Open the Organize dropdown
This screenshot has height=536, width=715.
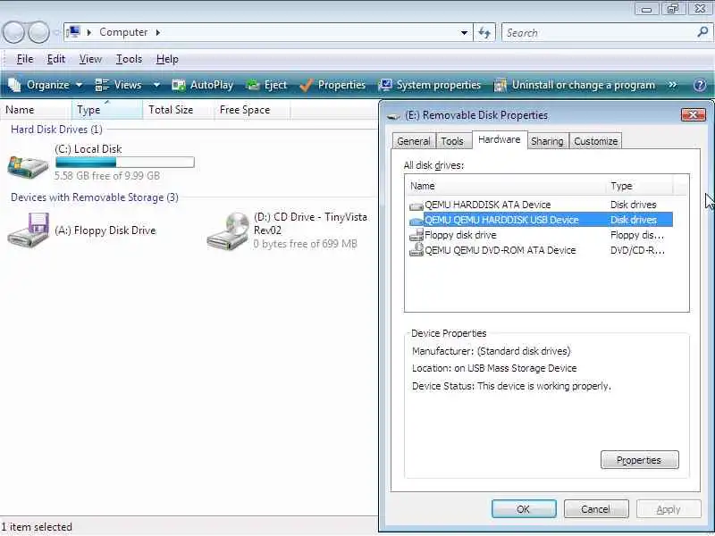point(46,85)
